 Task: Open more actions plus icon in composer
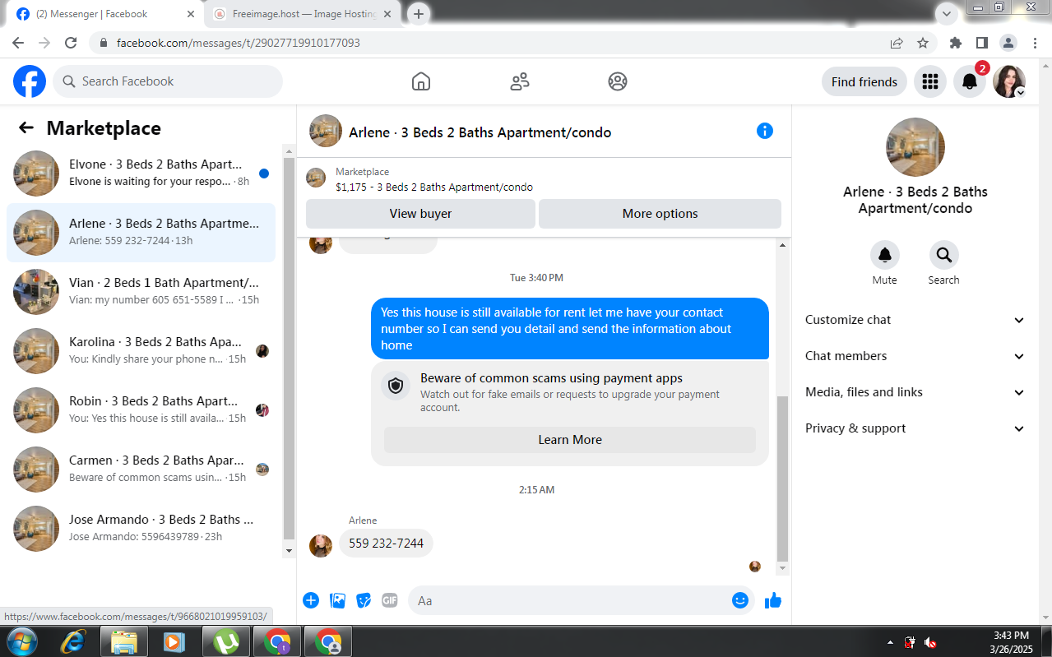pyautogui.click(x=311, y=600)
